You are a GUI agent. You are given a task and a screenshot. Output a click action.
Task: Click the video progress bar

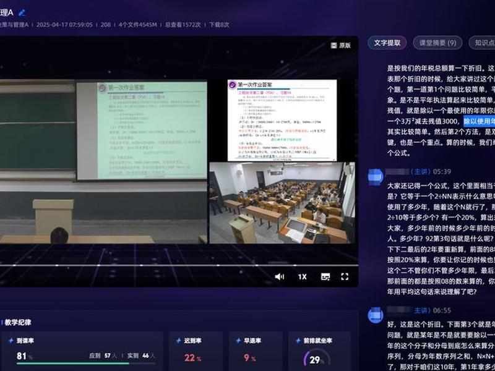tap(179, 265)
